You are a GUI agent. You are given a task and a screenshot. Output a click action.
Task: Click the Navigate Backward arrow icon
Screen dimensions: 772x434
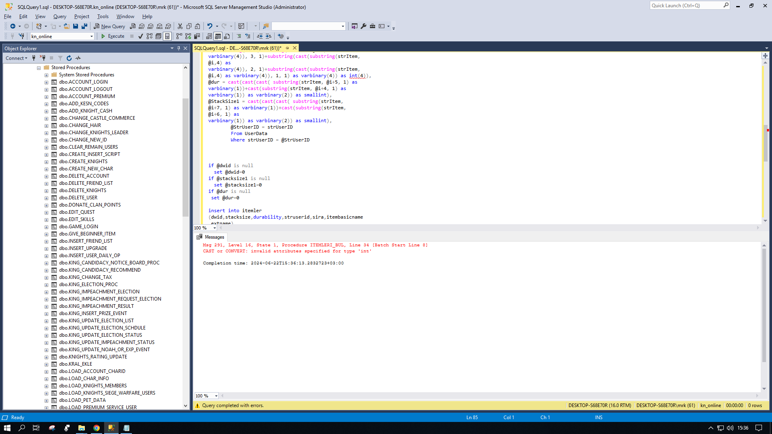pos(13,26)
